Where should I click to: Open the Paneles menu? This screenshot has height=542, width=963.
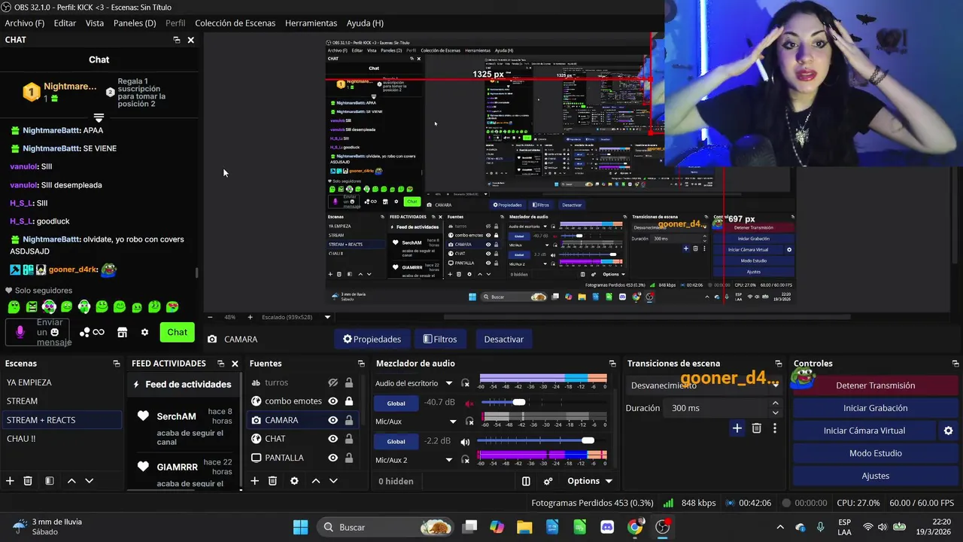point(135,23)
